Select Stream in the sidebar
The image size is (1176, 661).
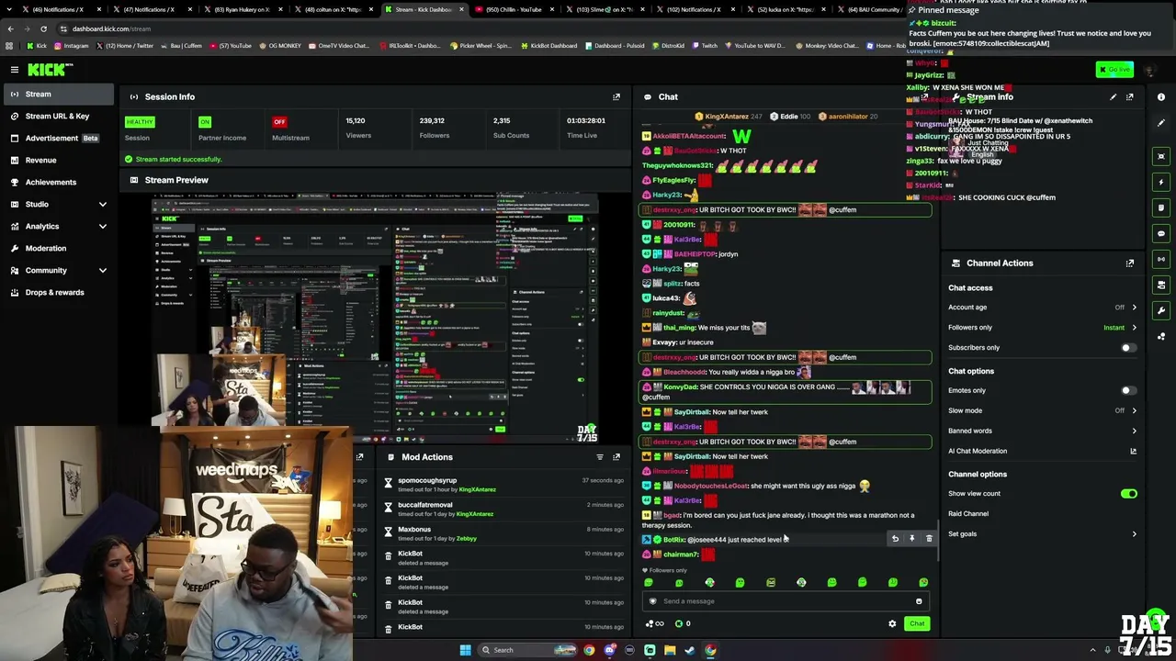click(x=57, y=94)
